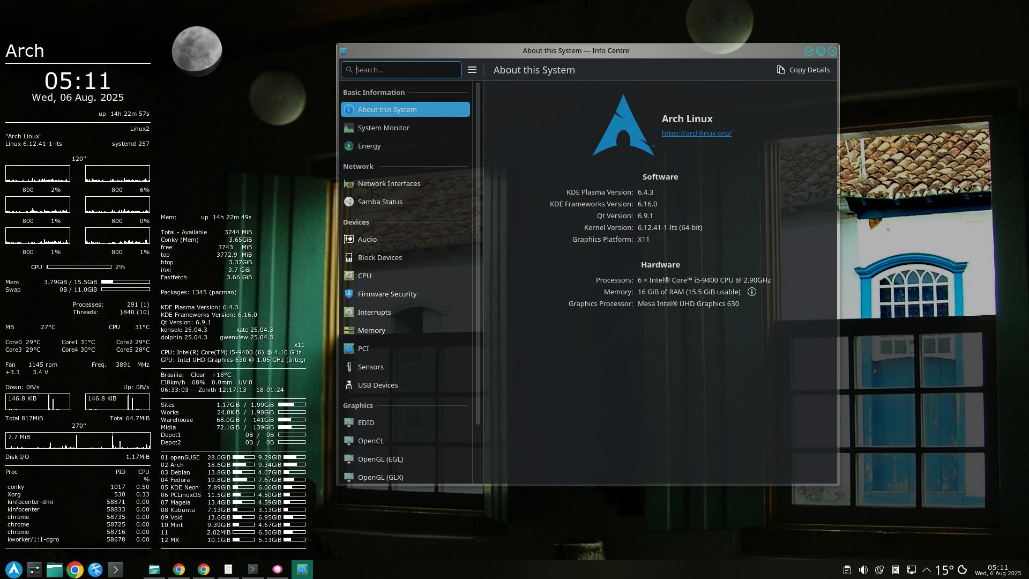The width and height of the screenshot is (1029, 579).
Task: Open Samba Status page
Action: (405, 202)
